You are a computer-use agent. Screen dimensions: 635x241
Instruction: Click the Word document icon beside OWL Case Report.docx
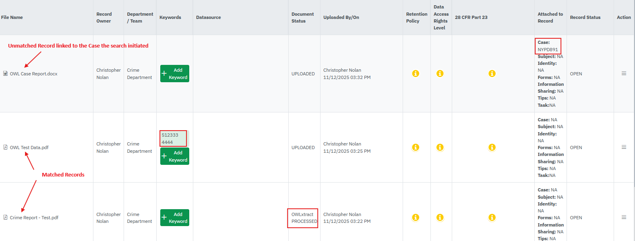(5, 74)
